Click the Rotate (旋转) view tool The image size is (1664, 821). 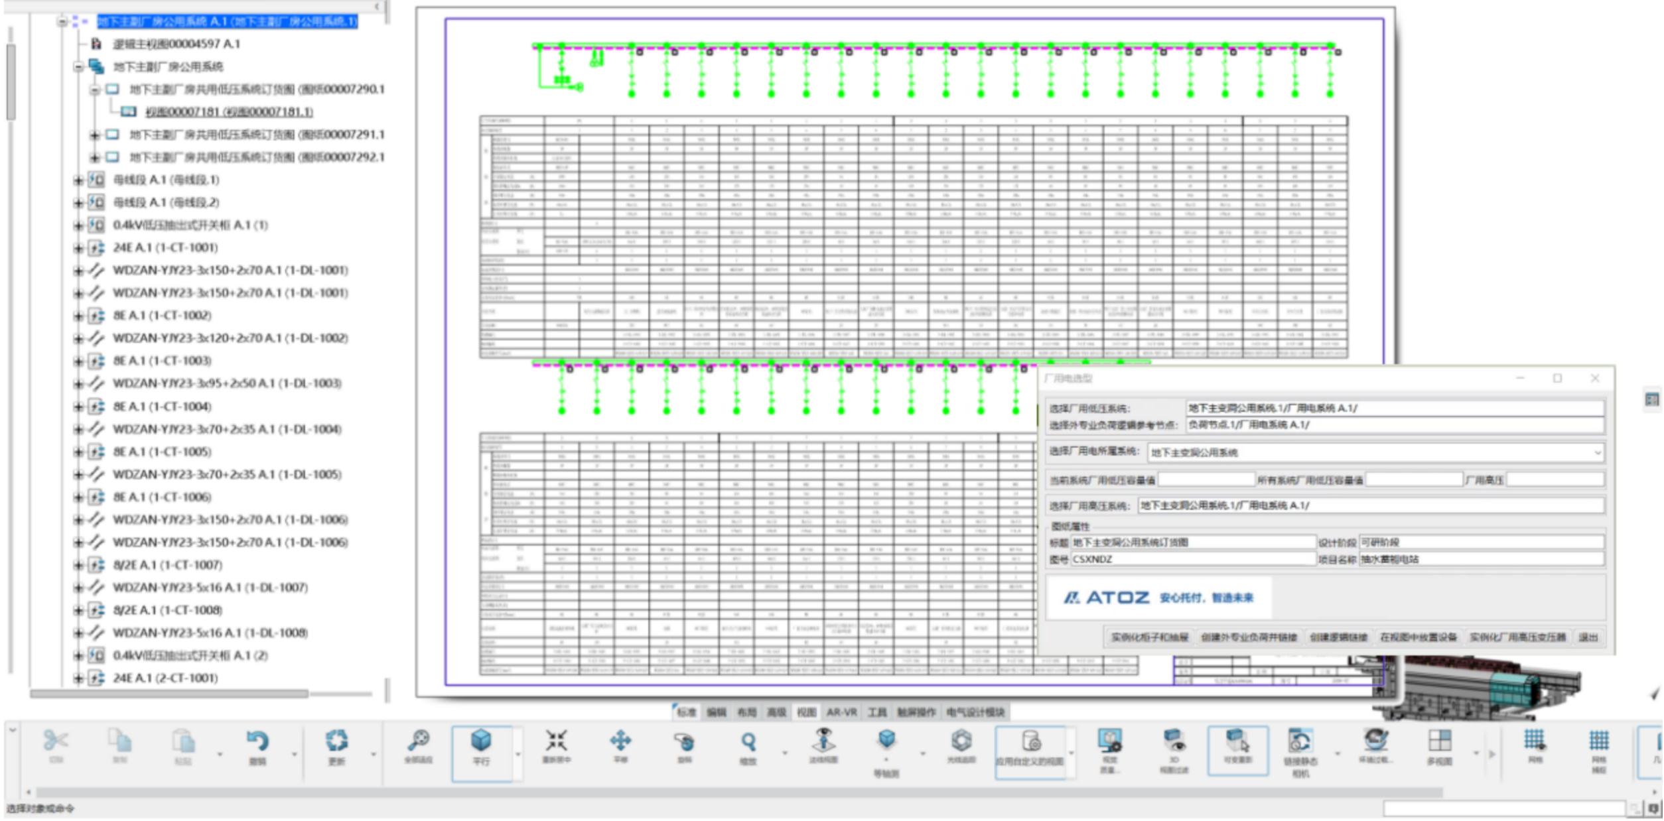coord(684,741)
